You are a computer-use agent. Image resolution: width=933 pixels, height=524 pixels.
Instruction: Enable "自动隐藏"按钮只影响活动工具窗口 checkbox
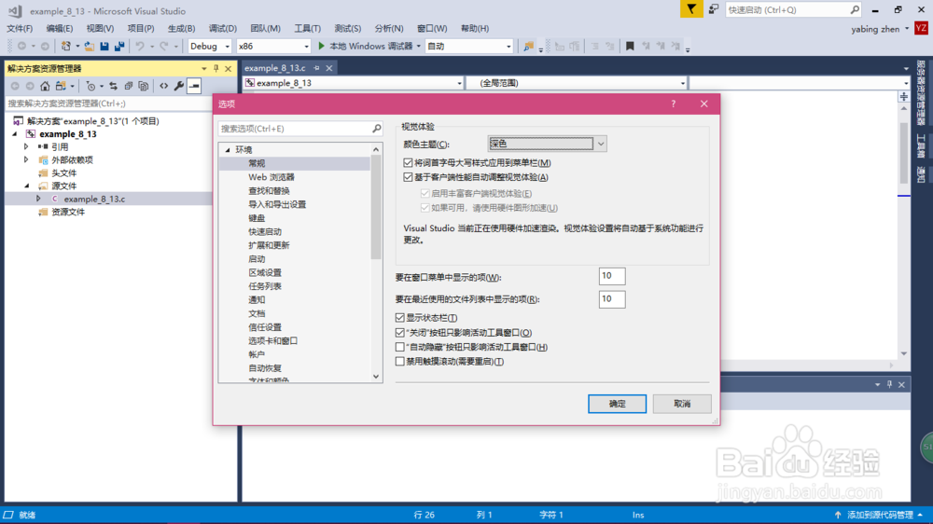point(400,347)
